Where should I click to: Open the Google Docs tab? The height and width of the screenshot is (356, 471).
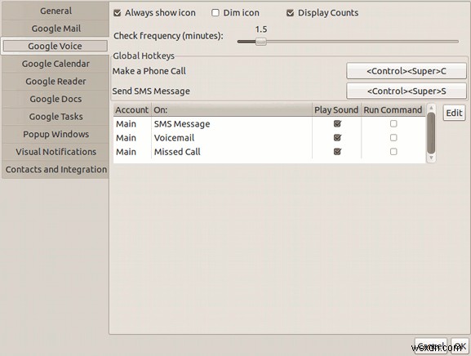[x=56, y=99]
